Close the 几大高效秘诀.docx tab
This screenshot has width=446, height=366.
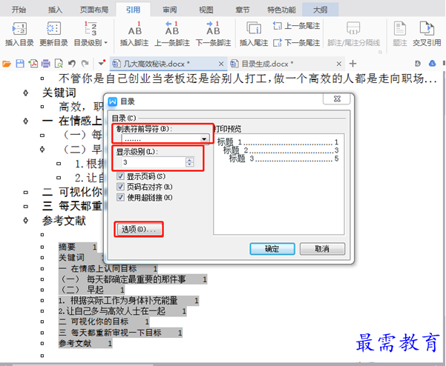pos(221,64)
